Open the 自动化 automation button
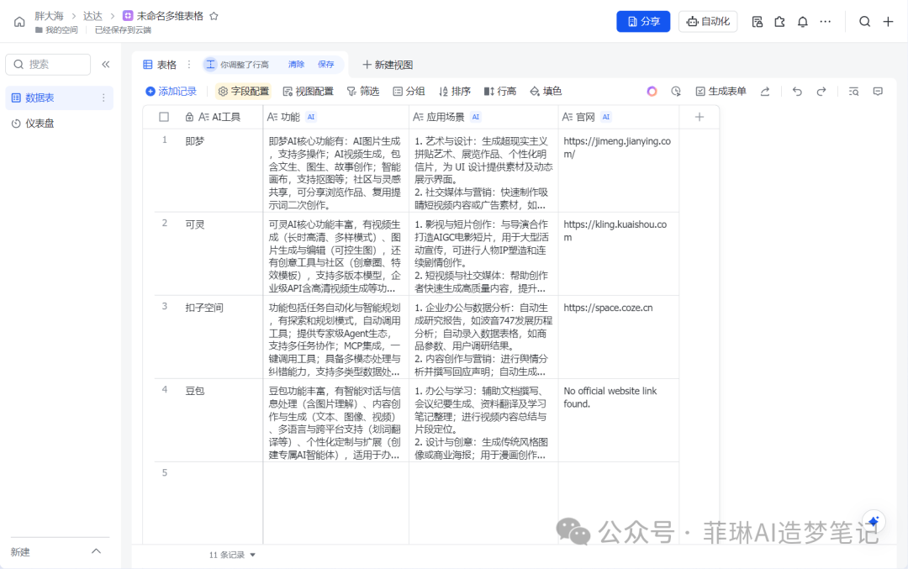Image resolution: width=908 pixels, height=569 pixels. tap(708, 21)
